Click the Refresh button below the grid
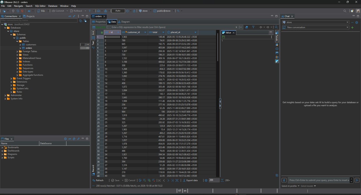 pos(98,180)
